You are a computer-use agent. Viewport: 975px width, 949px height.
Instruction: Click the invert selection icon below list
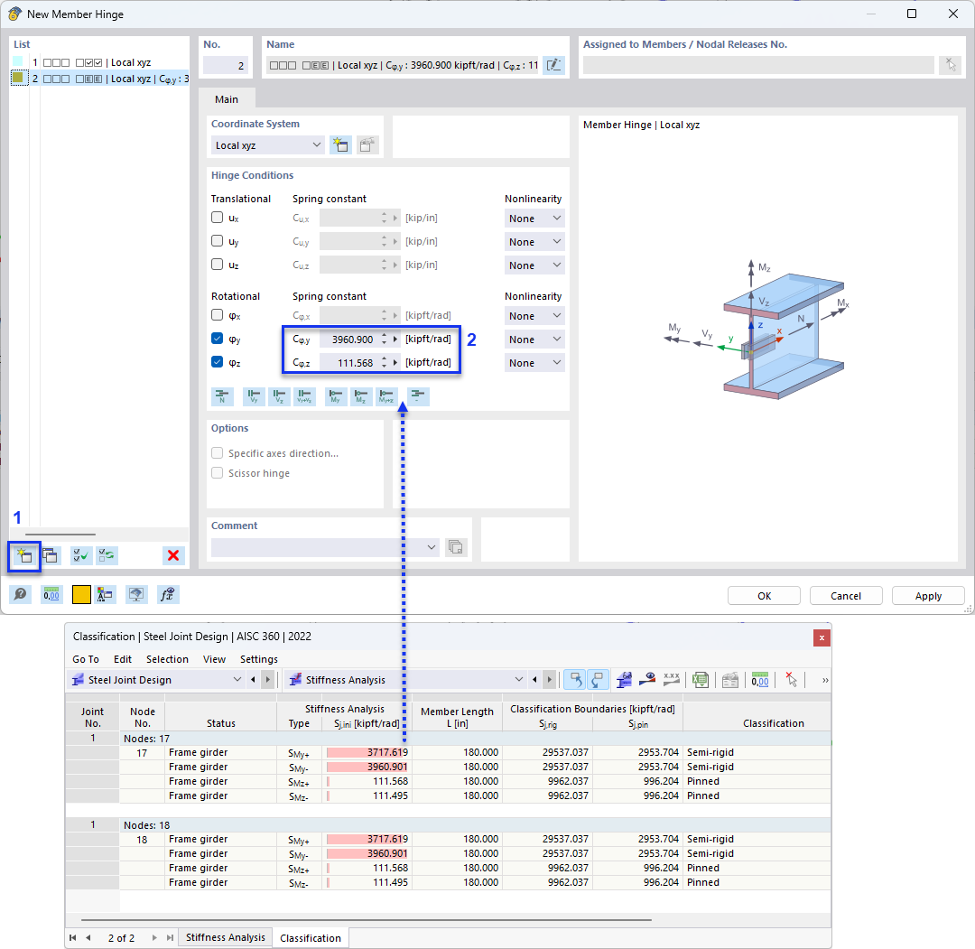coord(107,556)
